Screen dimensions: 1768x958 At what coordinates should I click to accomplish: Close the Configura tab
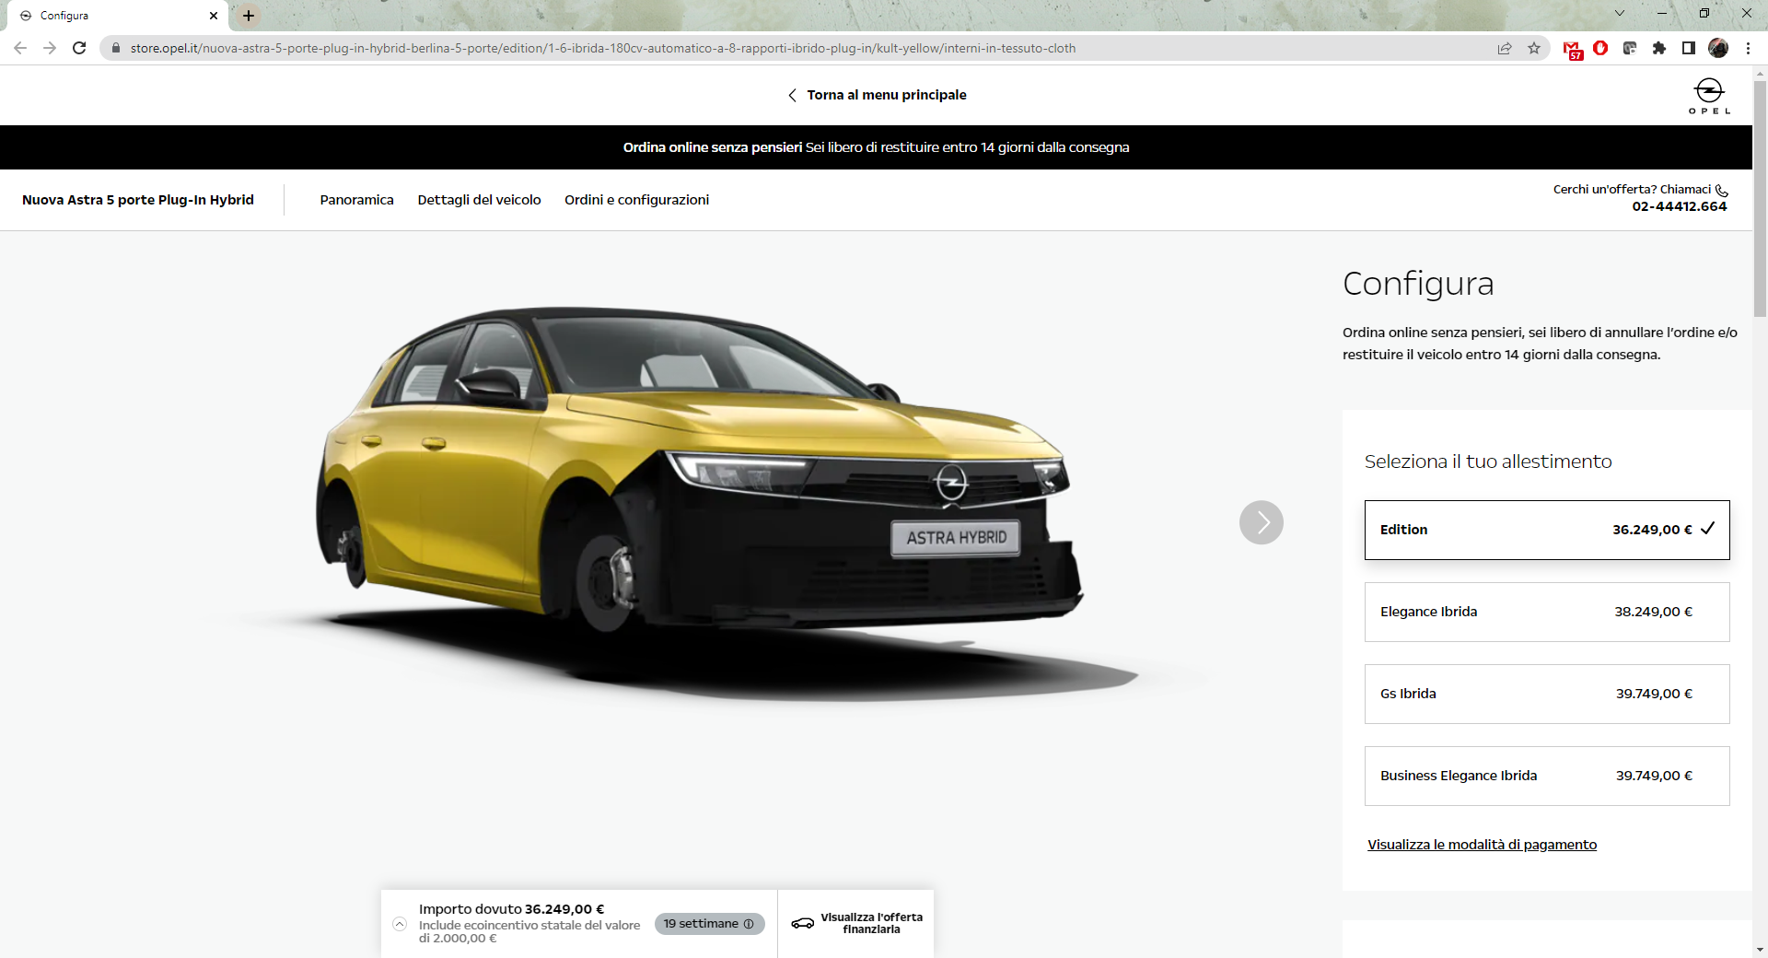point(214,16)
